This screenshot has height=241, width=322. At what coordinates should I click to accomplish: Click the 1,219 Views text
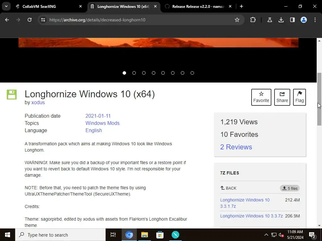click(239, 122)
